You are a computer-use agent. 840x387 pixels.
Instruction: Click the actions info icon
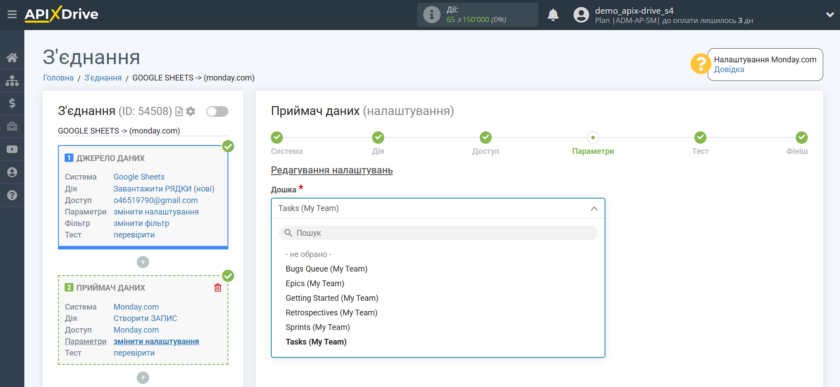click(x=432, y=15)
